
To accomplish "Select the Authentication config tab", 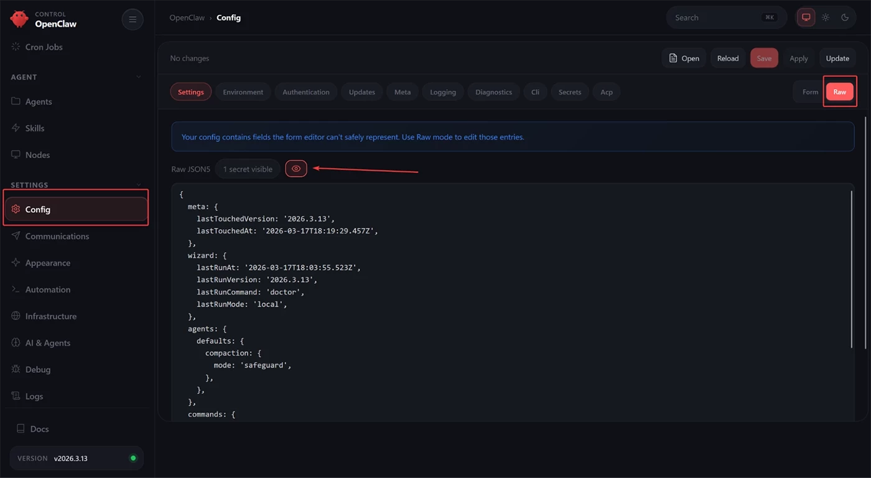I will click(x=306, y=92).
